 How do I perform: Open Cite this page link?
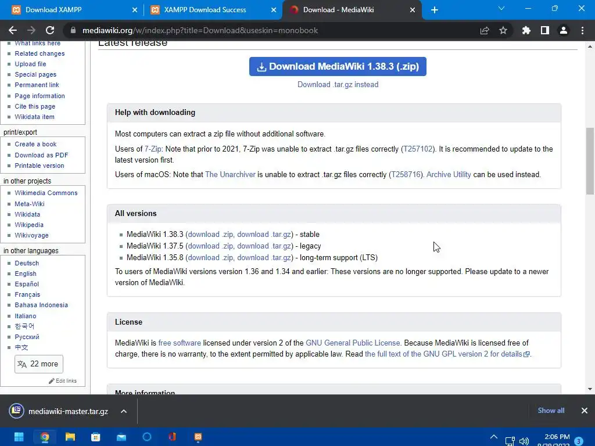coord(35,107)
